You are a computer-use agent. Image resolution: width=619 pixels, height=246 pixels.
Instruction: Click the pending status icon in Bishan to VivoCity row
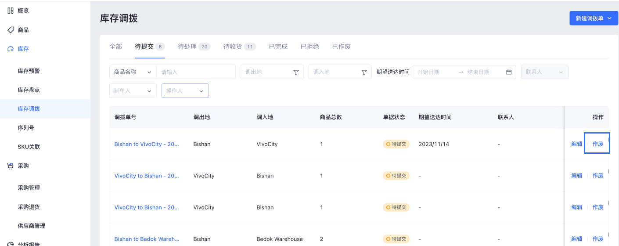[388, 144]
